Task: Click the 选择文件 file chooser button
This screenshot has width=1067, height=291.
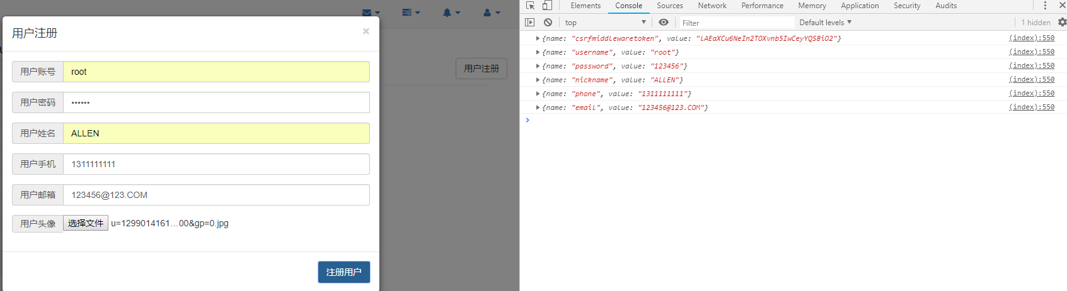Action: click(86, 223)
